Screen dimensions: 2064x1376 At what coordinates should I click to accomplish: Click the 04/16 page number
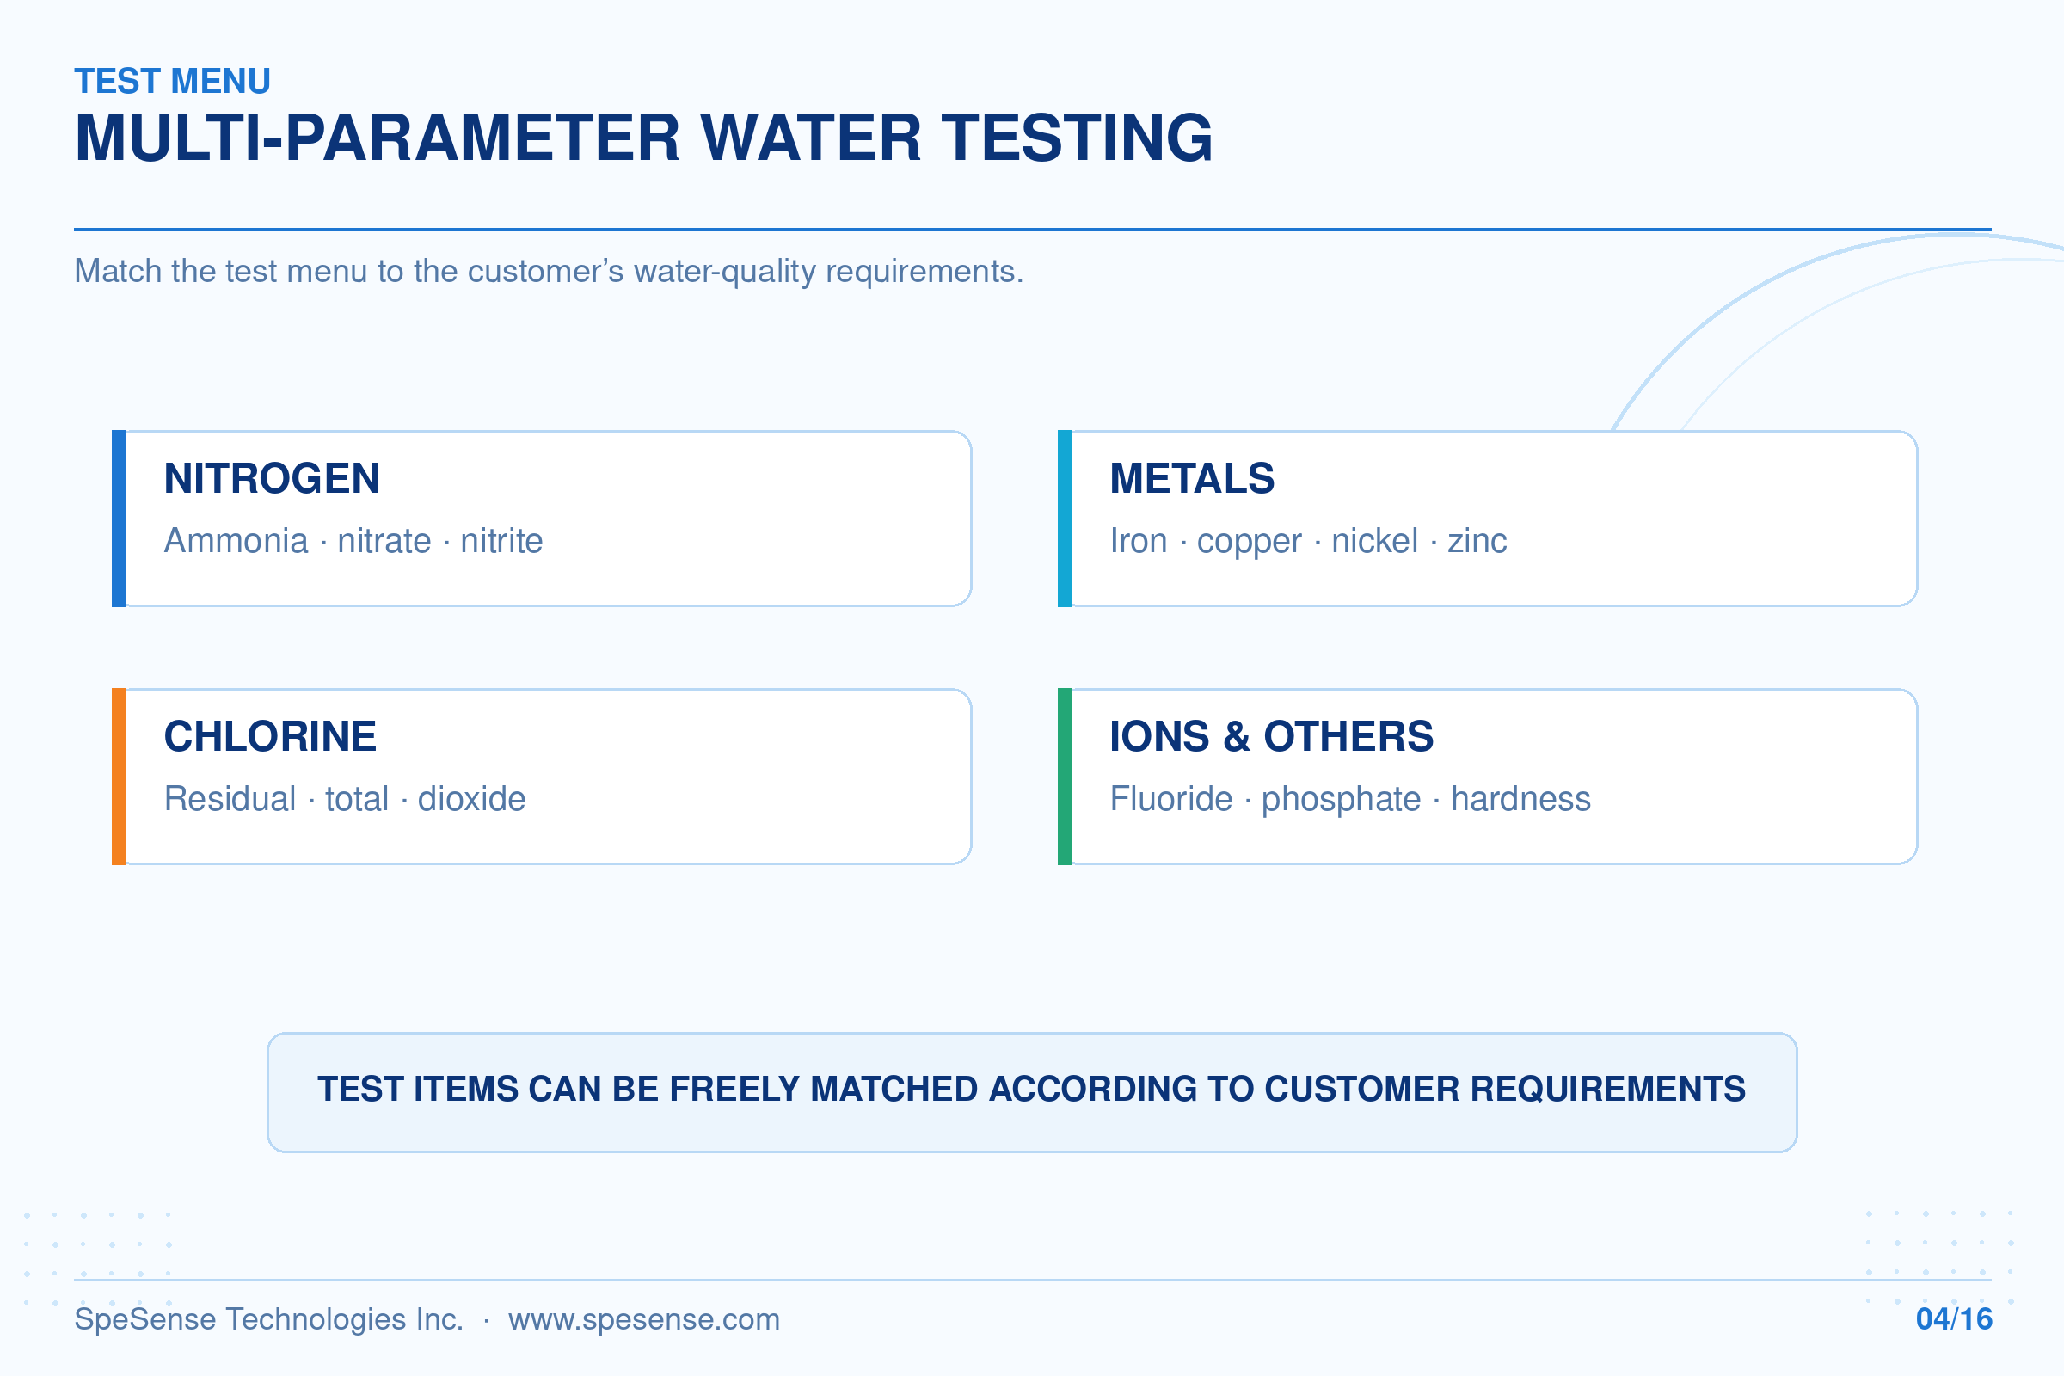click(1954, 1319)
